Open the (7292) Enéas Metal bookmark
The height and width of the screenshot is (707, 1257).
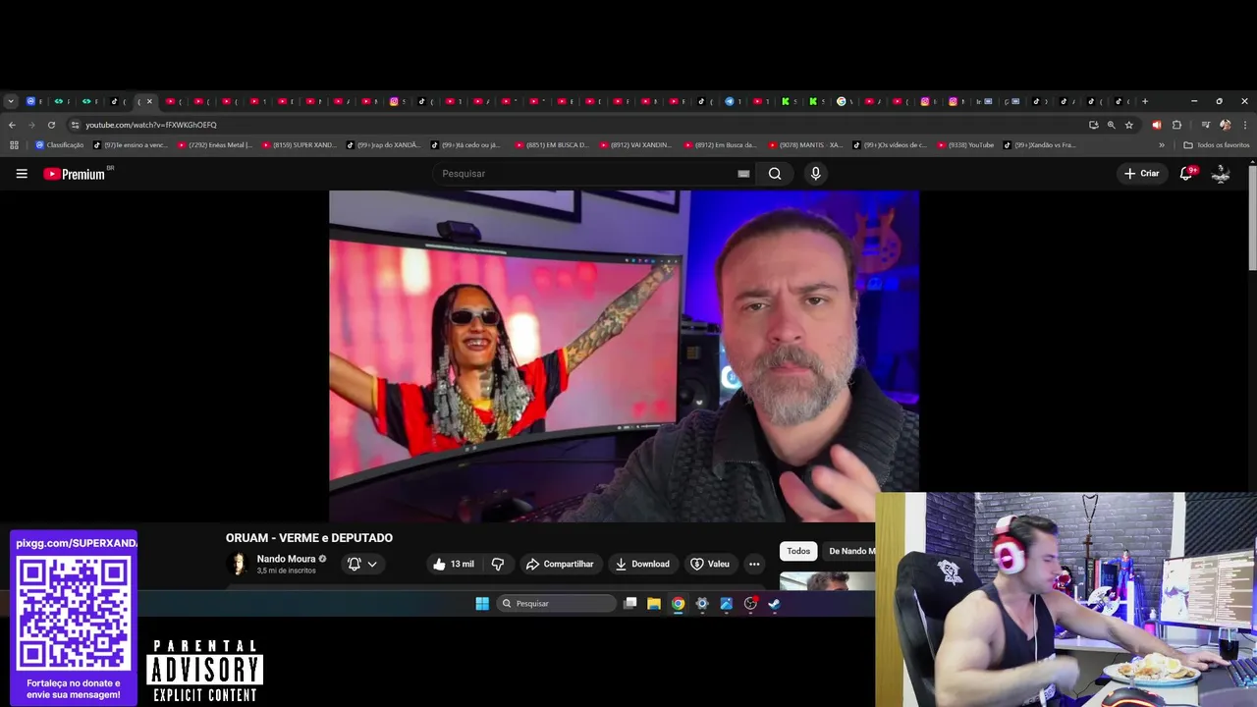point(215,145)
